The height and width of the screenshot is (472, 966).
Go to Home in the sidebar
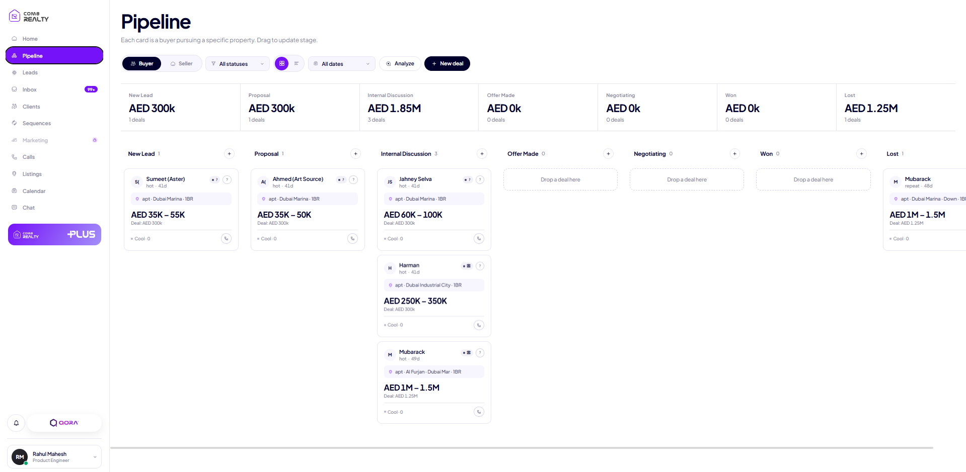coord(54,39)
